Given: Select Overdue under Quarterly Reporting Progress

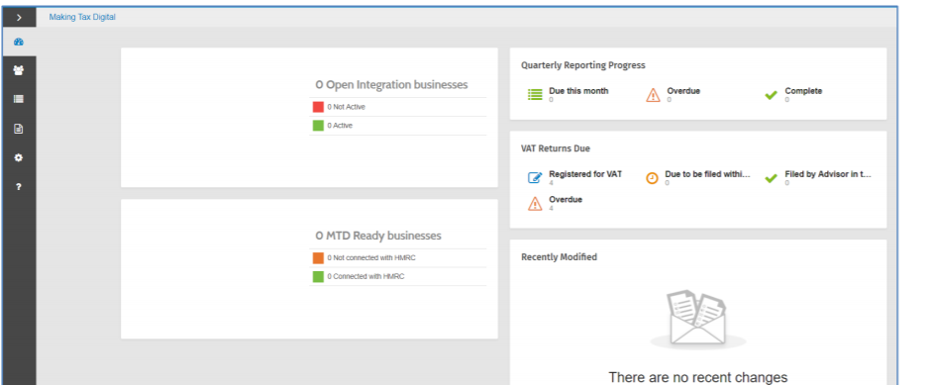Looking at the screenshot, I should [x=683, y=91].
